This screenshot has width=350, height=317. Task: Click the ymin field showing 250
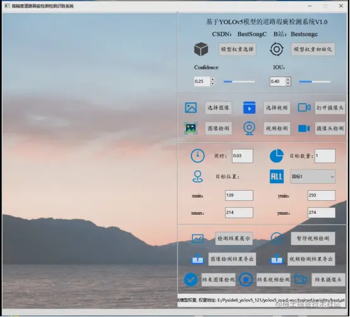point(321,195)
